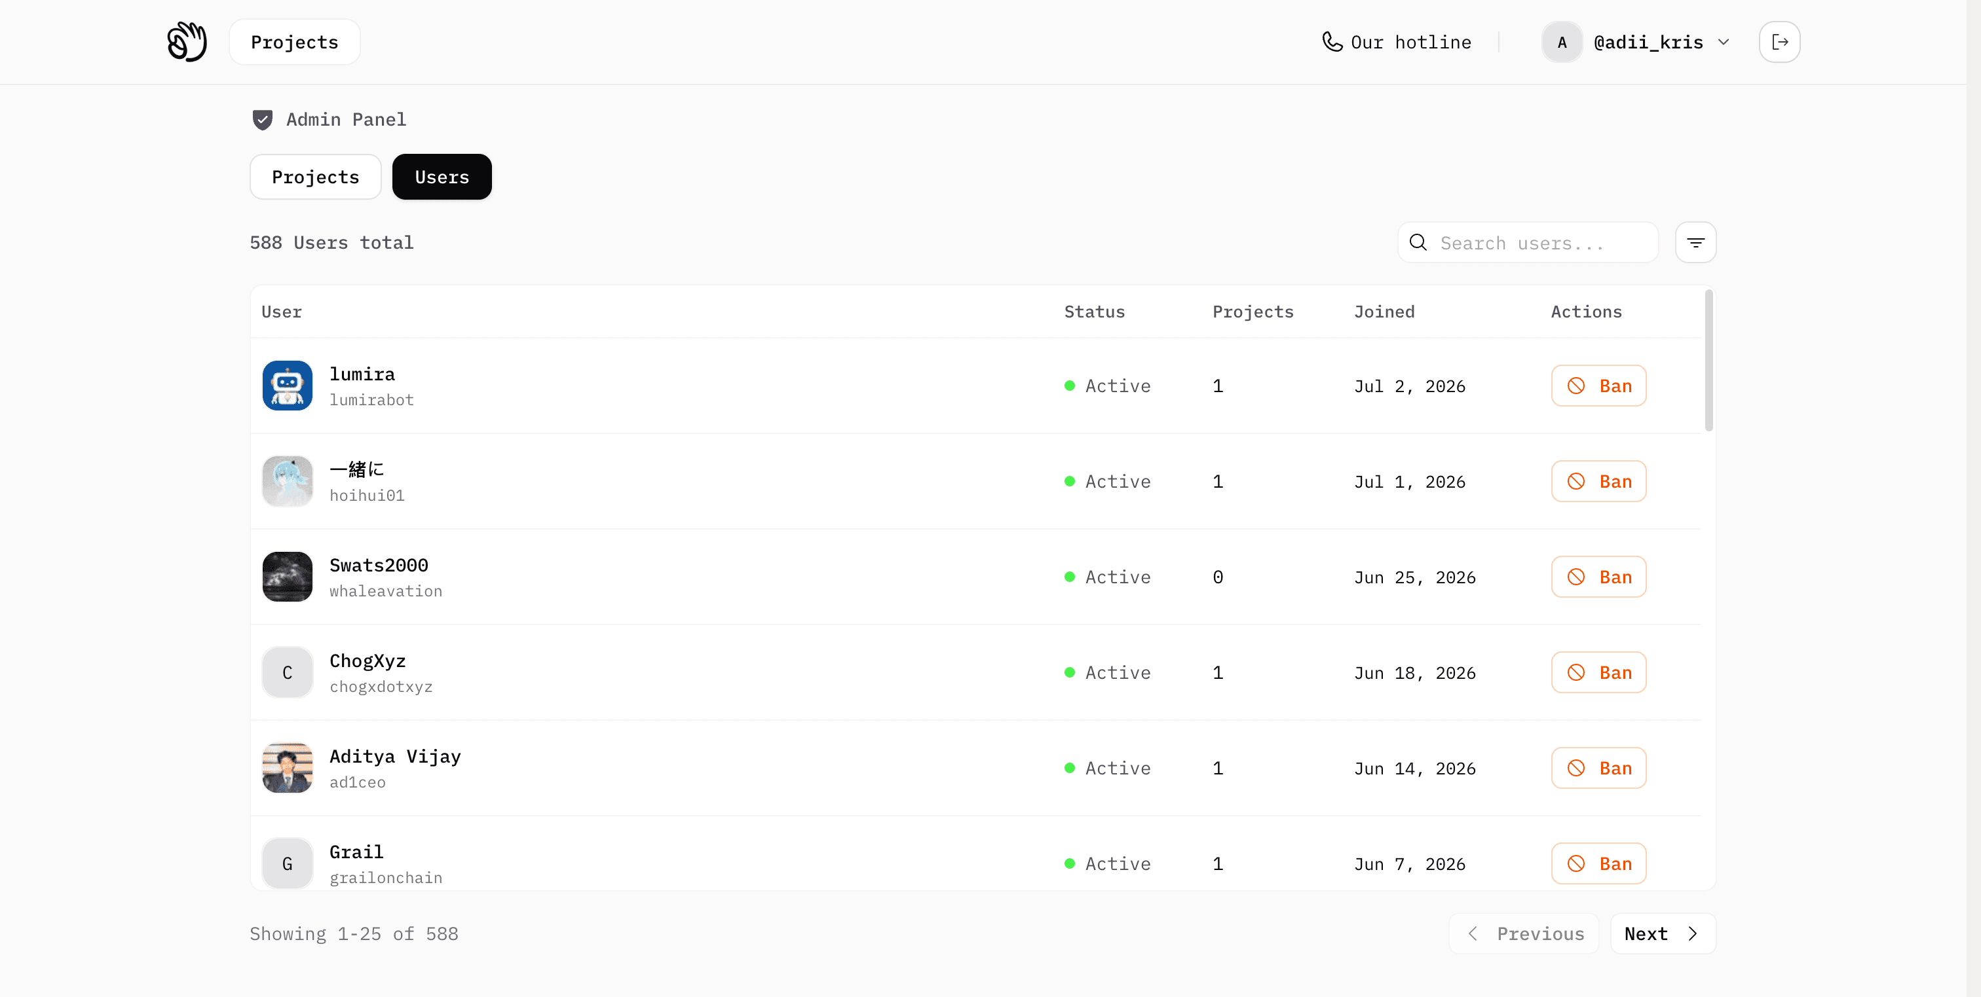Click the Search users input field
The width and height of the screenshot is (1981, 997).
click(x=1527, y=243)
